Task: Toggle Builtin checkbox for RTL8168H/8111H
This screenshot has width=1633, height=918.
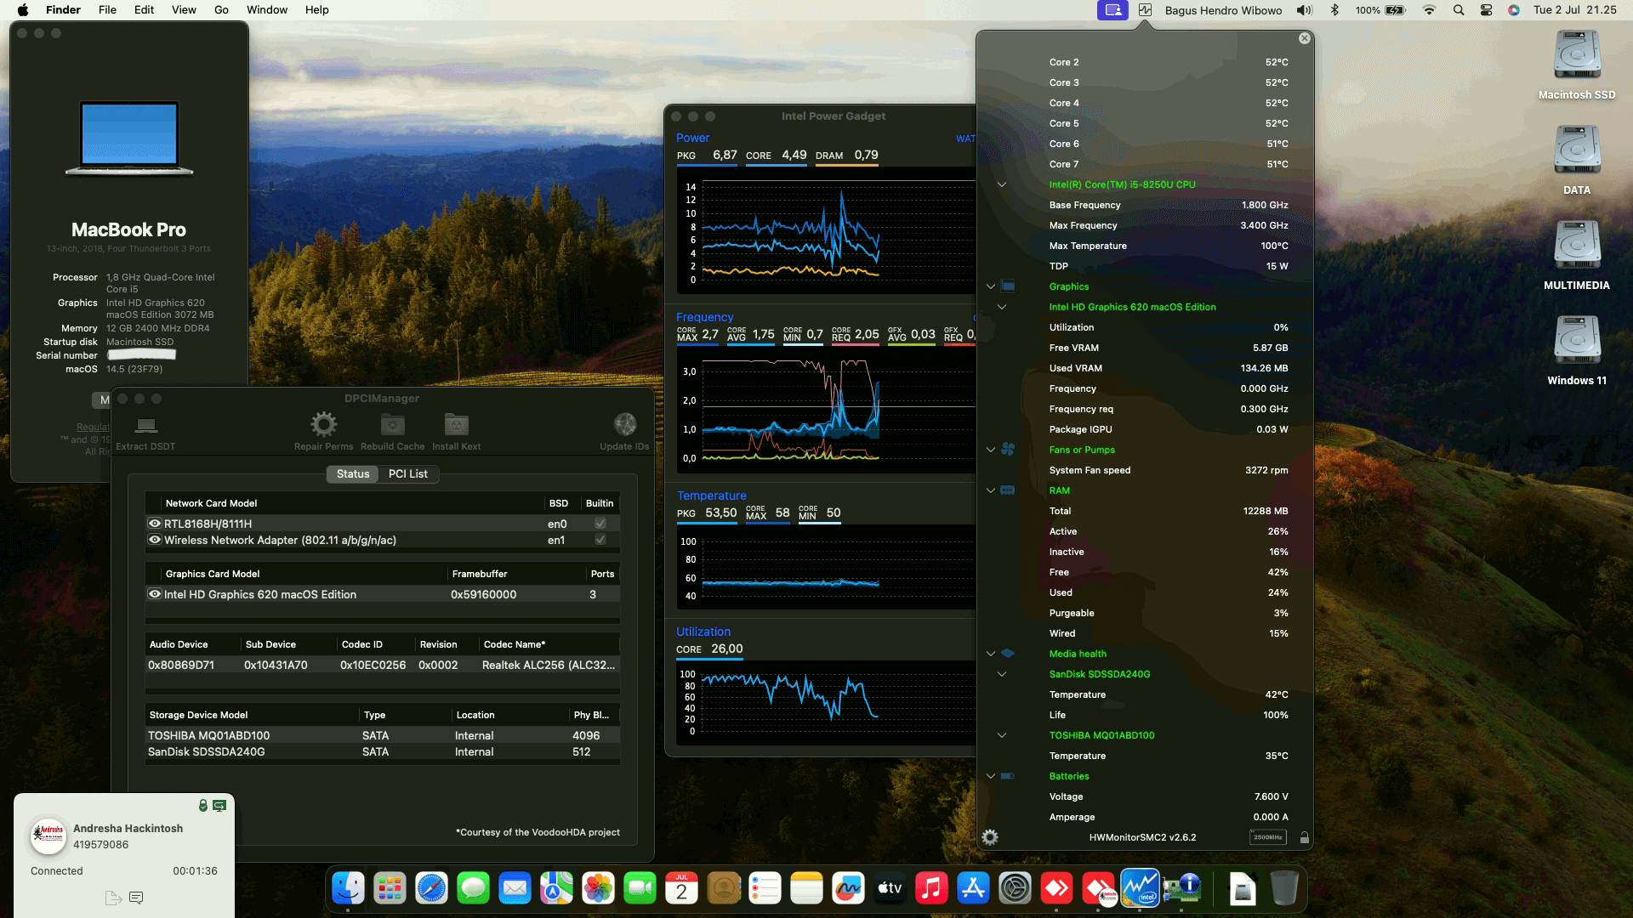Action: (600, 524)
